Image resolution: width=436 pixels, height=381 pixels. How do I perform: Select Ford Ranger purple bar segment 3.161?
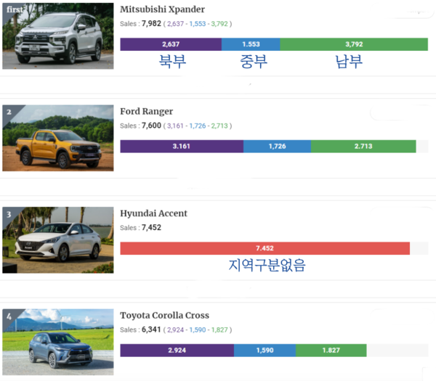(182, 147)
